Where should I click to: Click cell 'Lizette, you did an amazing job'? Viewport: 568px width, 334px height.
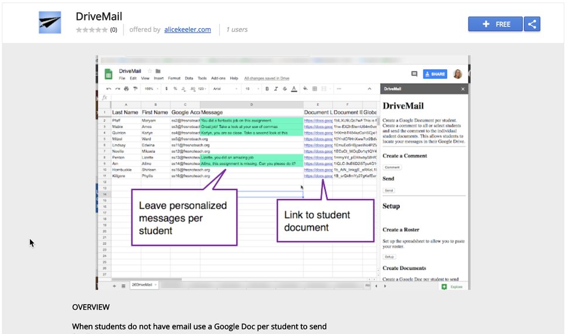pyautogui.click(x=251, y=158)
